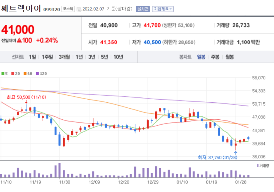Click the 01/10 date axis label

(182, 182)
